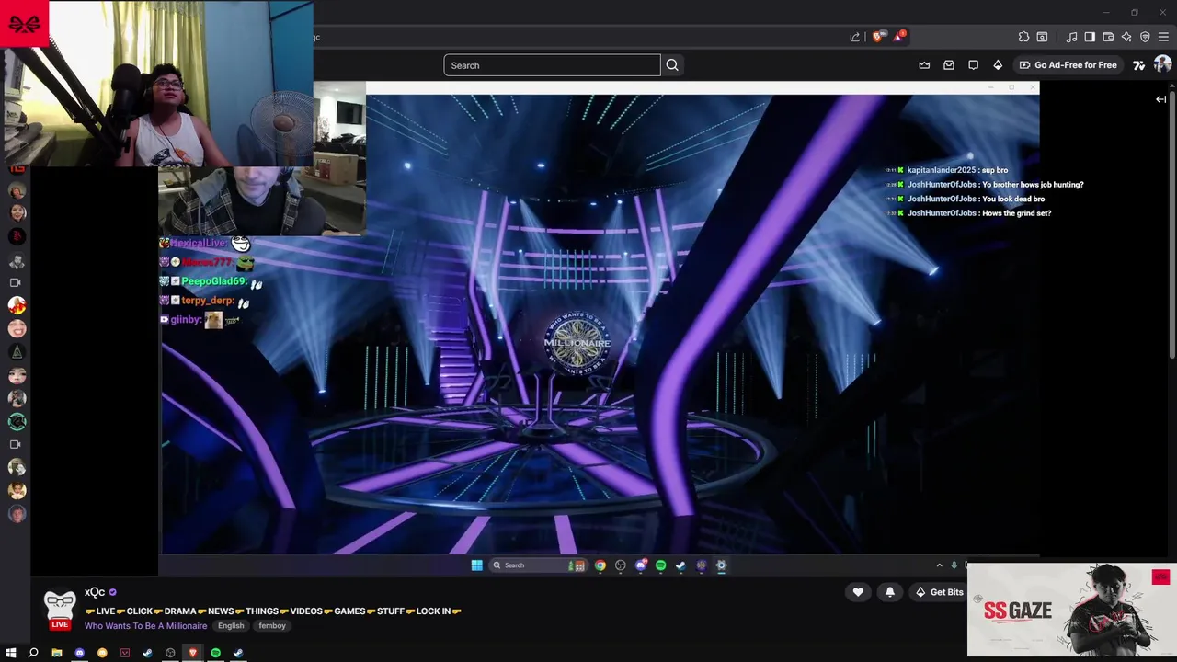
Task: Switch to Brave browser on taskbar
Action: click(x=193, y=653)
